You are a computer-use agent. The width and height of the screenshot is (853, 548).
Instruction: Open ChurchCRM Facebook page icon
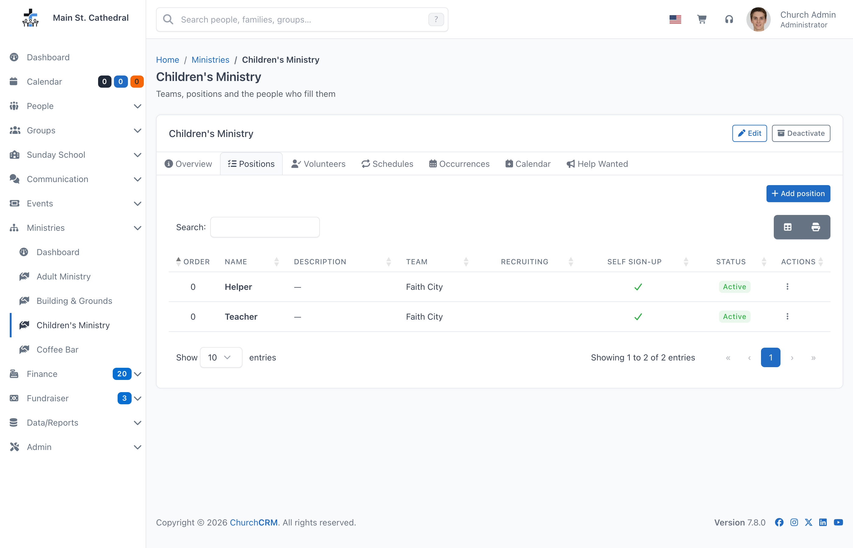pyautogui.click(x=779, y=522)
